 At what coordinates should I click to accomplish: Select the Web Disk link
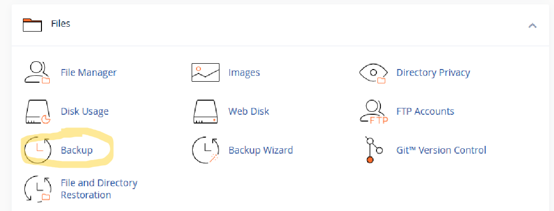coord(249,111)
